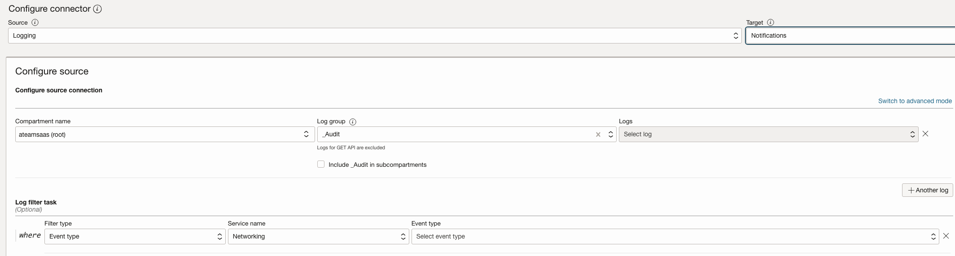
Task: Open Service name dropdown showing Networking
Action: tap(318, 237)
